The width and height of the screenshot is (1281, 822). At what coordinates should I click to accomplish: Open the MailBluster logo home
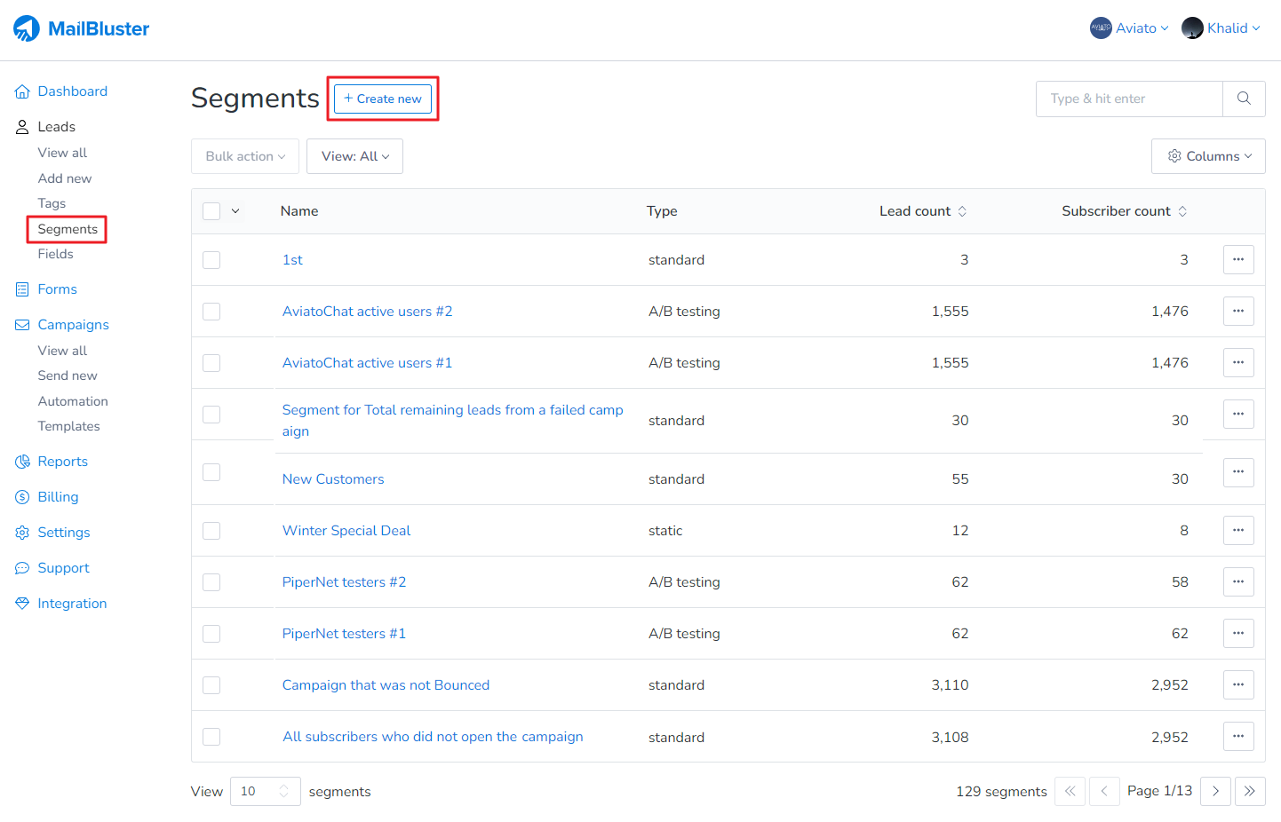tap(82, 28)
